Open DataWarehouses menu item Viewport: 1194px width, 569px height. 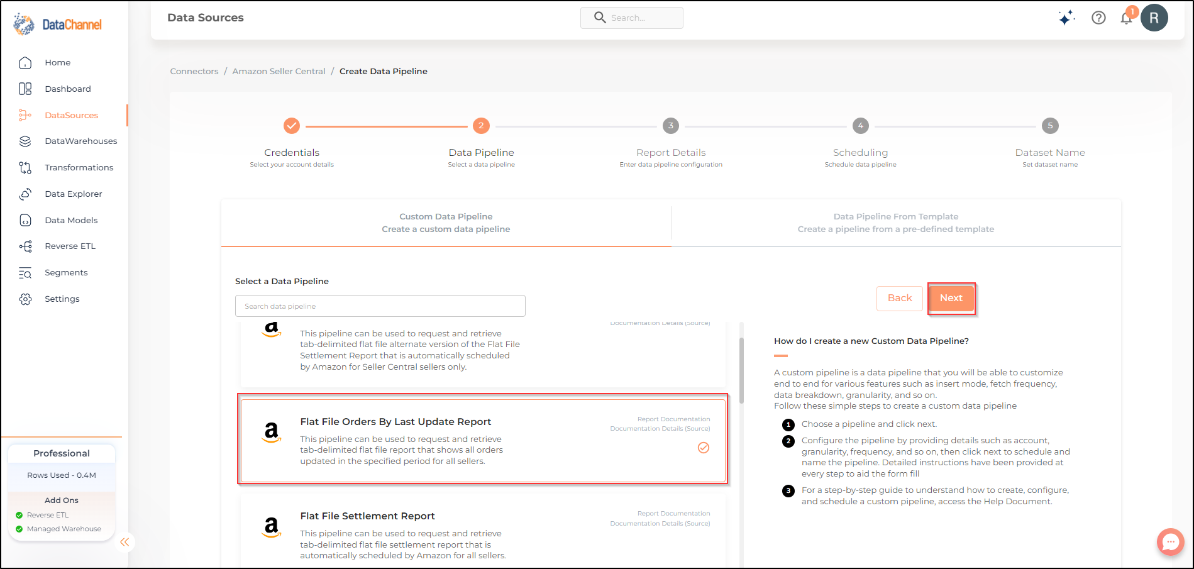[x=81, y=141]
